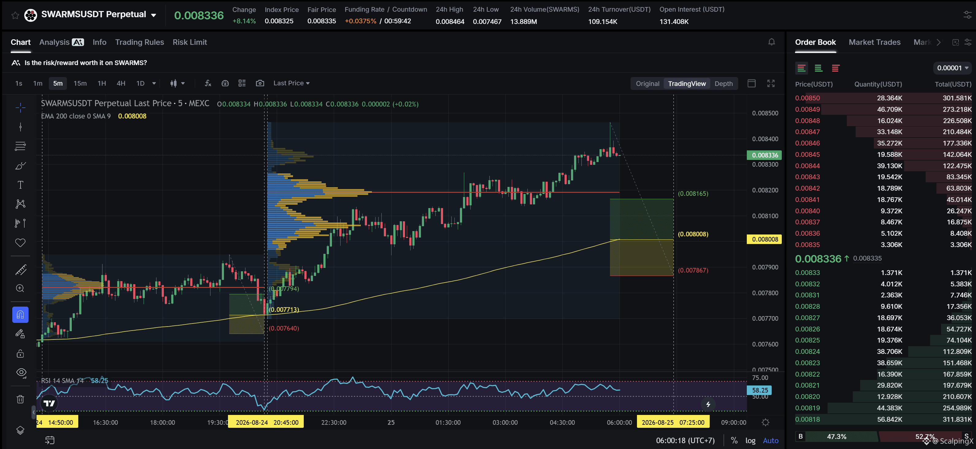Toggle log scale on the price axis
This screenshot has width=976, height=449.
[x=750, y=441]
